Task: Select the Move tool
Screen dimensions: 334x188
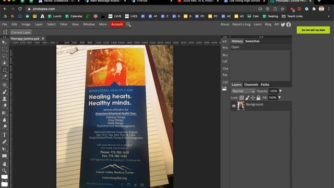Action: pyautogui.click(x=4, y=42)
